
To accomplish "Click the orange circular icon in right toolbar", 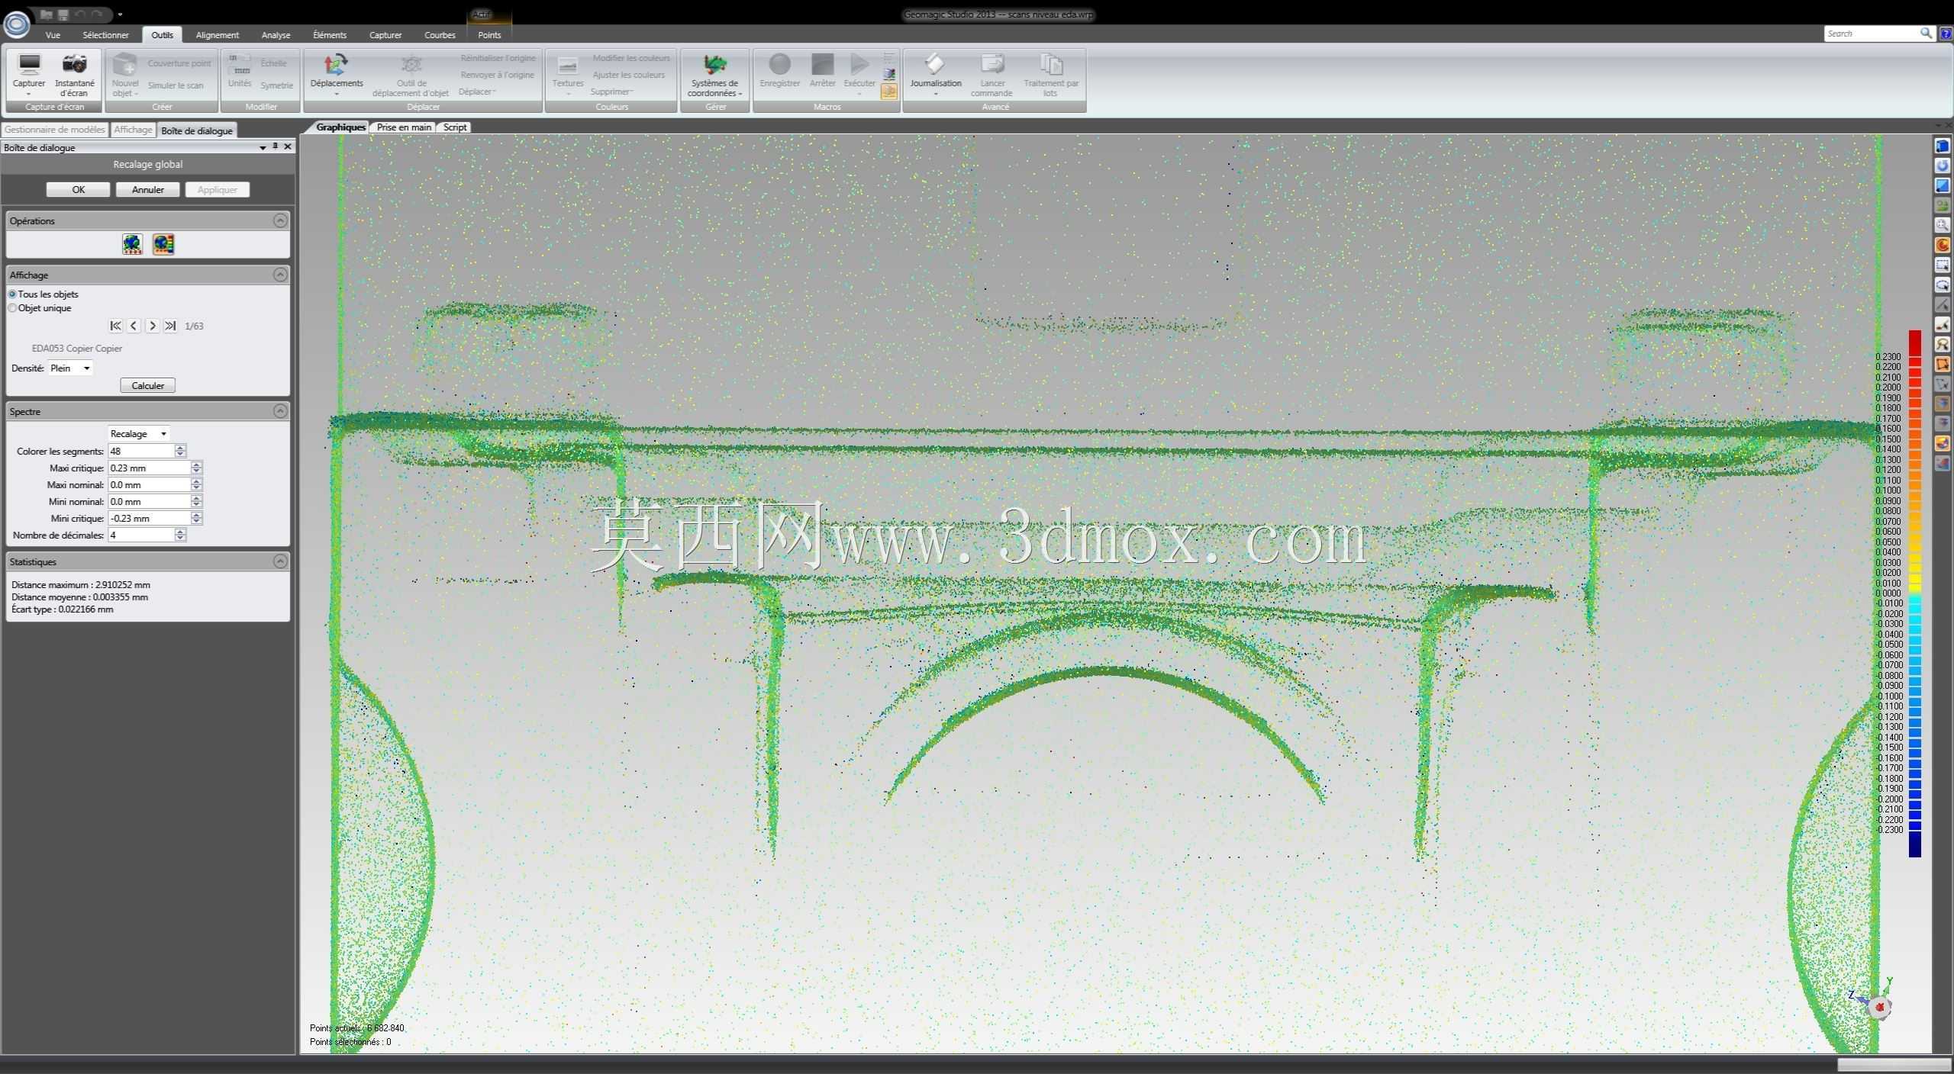I will coord(1942,245).
